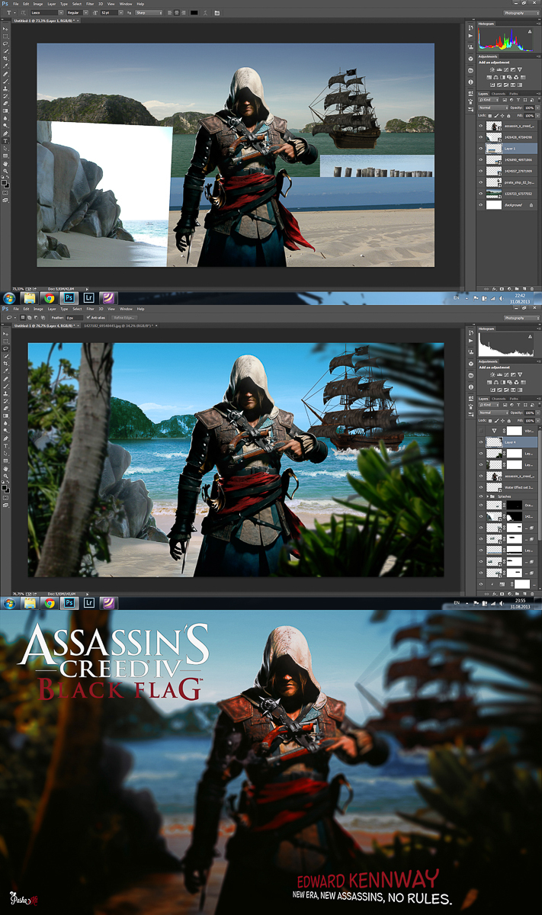The width and height of the screenshot is (542, 915).
Task: Open the Filter menu in the top window
Action: 89,4
